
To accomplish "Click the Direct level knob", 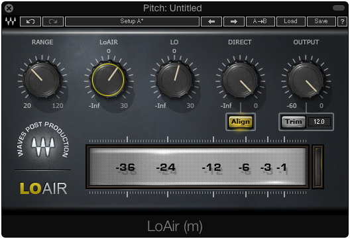I will (x=240, y=79).
